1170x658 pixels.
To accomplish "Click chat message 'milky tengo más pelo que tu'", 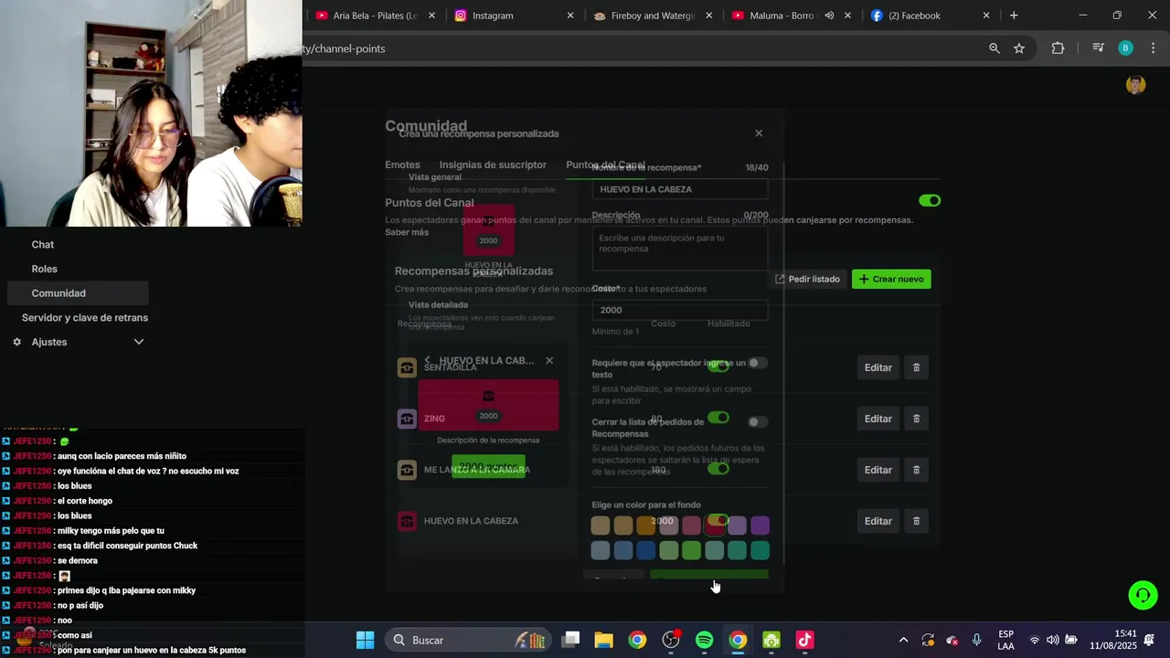I will click(111, 531).
